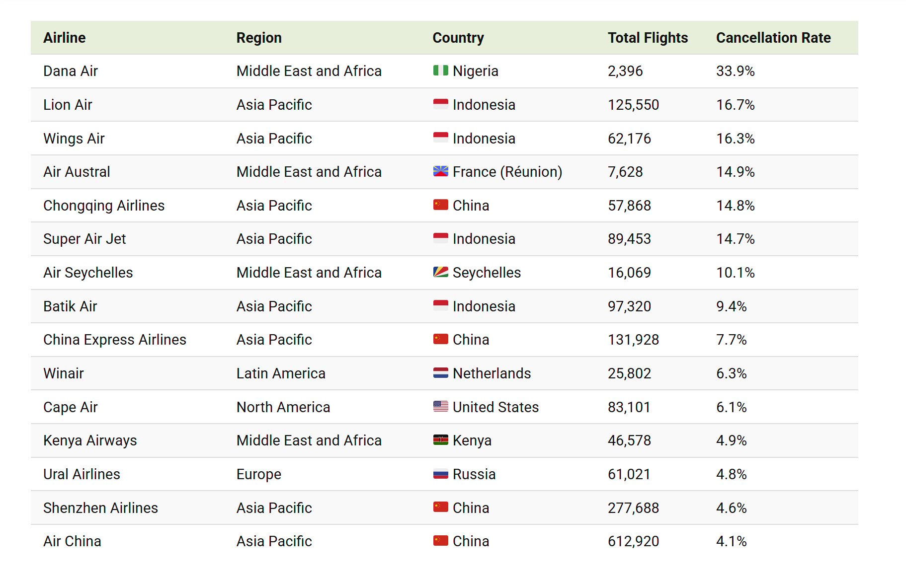Click the China flag in Air China row

tap(440, 541)
